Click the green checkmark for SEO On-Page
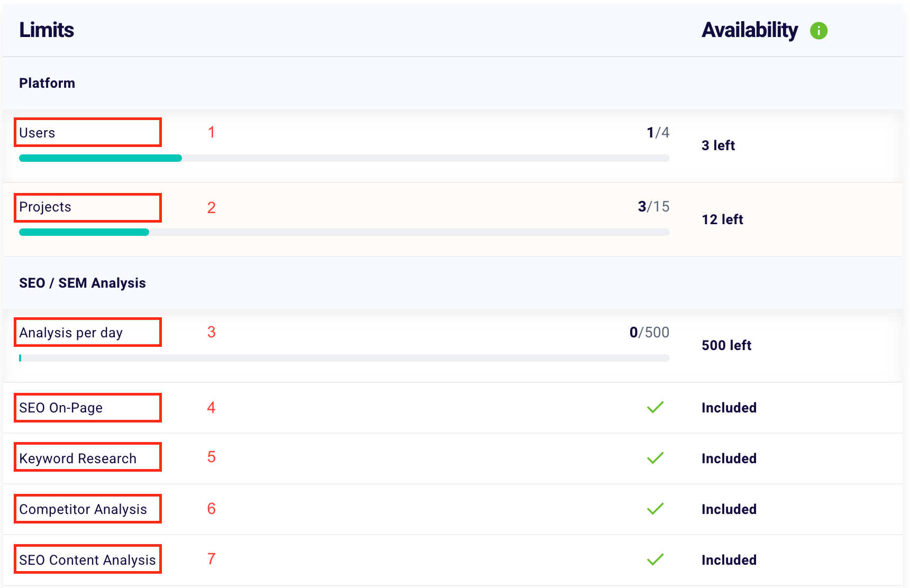The image size is (910, 588). click(x=655, y=407)
